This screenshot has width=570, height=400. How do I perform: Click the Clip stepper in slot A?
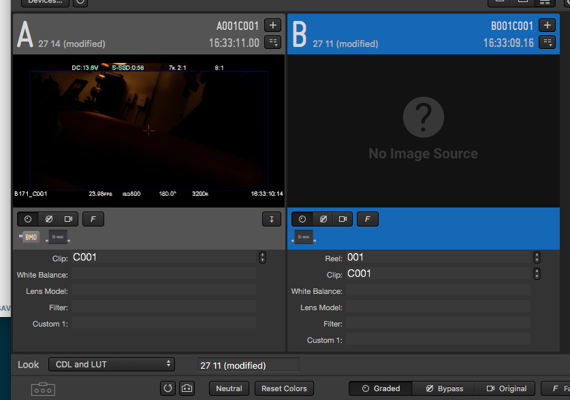click(262, 258)
